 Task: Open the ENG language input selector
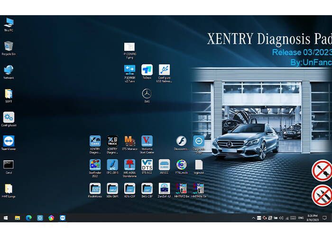pyautogui.click(x=301, y=218)
